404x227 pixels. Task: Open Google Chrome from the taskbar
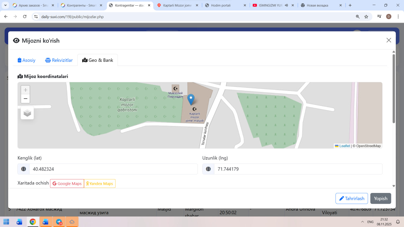point(33,222)
